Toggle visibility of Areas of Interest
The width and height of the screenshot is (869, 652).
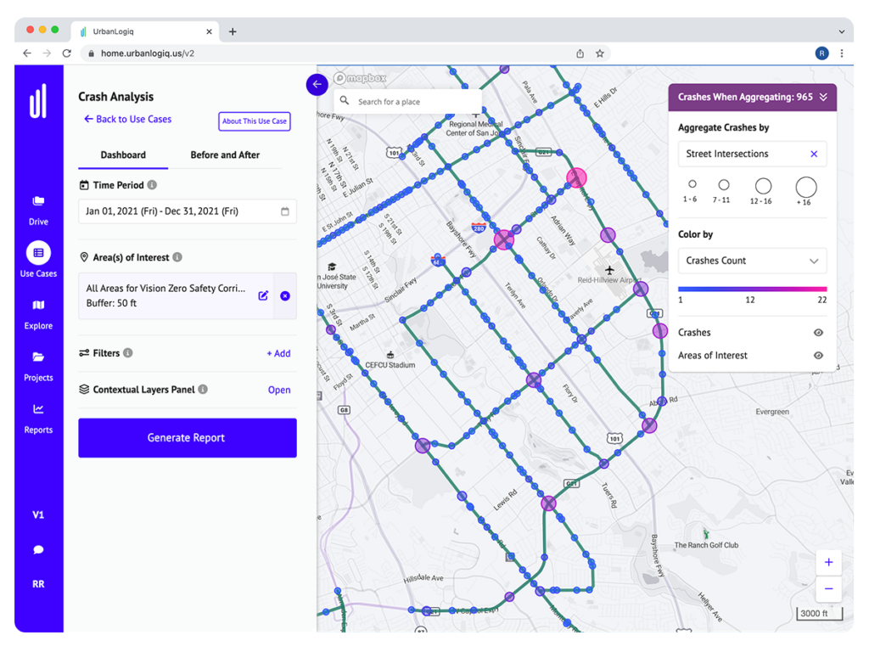[817, 355]
